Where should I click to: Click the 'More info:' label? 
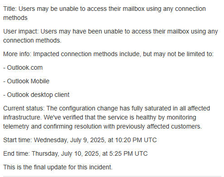point(17,54)
